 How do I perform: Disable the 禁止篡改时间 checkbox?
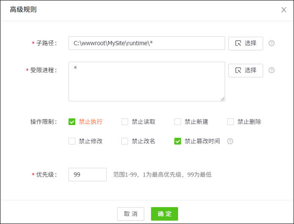[x=178, y=141]
